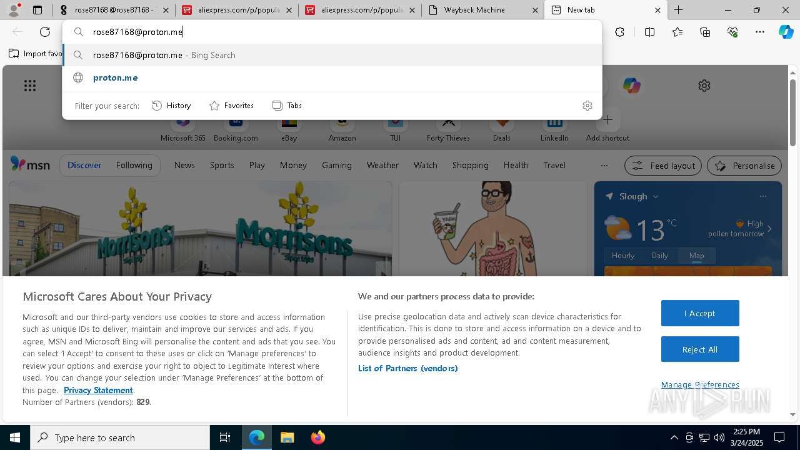Toggle the Split screen icon
800x450 pixels.
click(649, 32)
